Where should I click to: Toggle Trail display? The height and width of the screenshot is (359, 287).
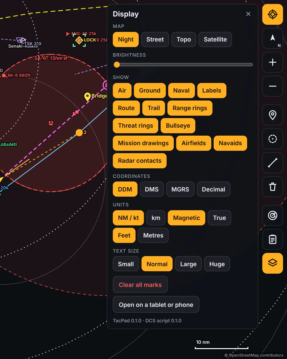click(x=154, y=108)
